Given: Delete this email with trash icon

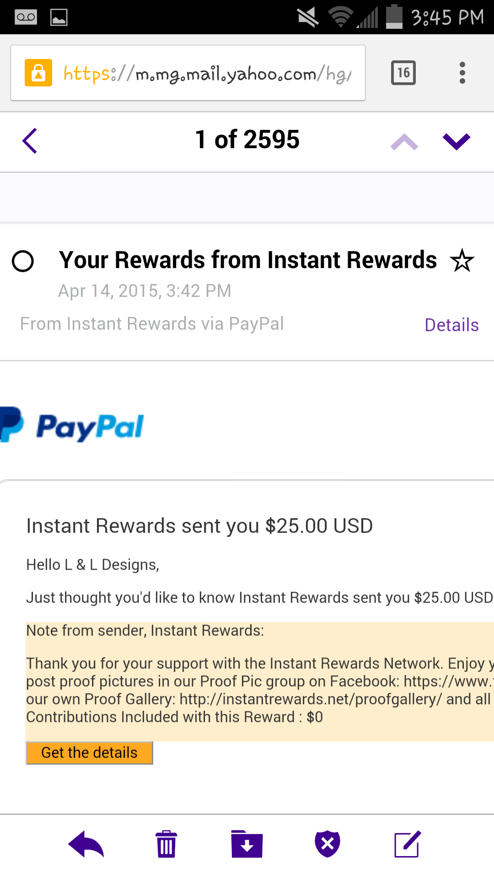Looking at the screenshot, I should (x=166, y=844).
